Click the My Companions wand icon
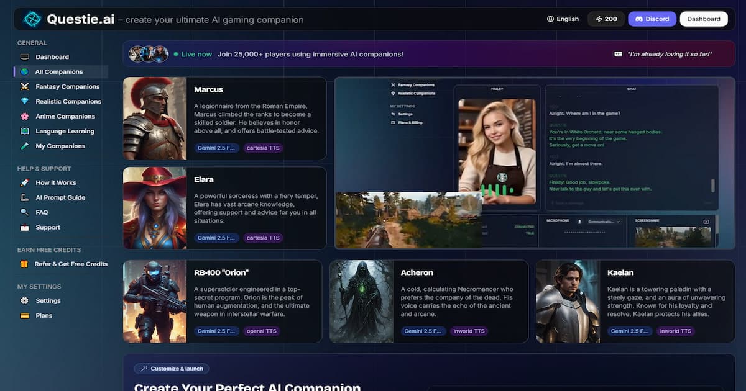746x391 pixels. (24, 146)
